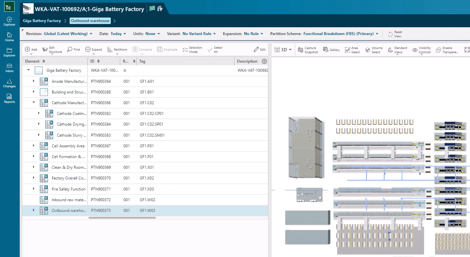
Task: Click the Partitions icon
Action: 117,49
